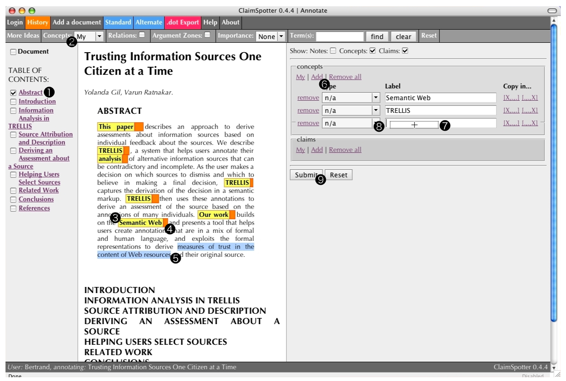Uncheck the Show Concepts checkbox
566x381 pixels.
tap(372, 51)
